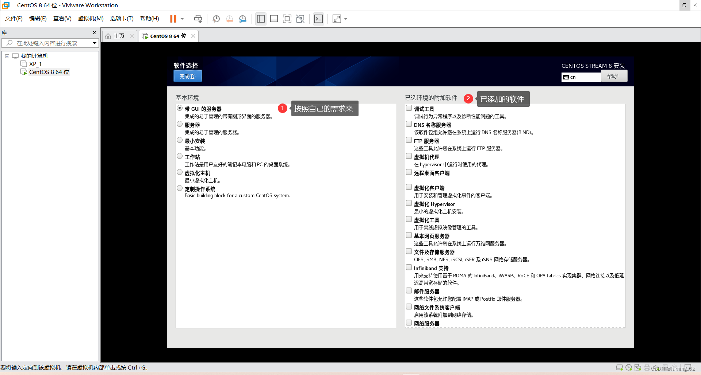Image resolution: width=701 pixels, height=375 pixels.
Task: Show console view icon
Action: click(318, 19)
